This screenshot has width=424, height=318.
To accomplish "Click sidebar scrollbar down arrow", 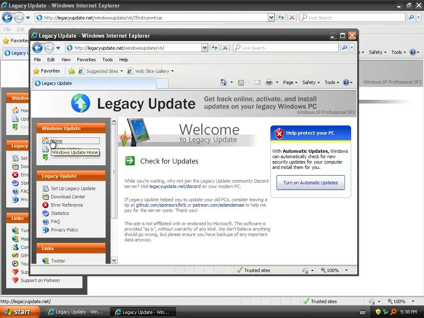I will (x=114, y=260).
